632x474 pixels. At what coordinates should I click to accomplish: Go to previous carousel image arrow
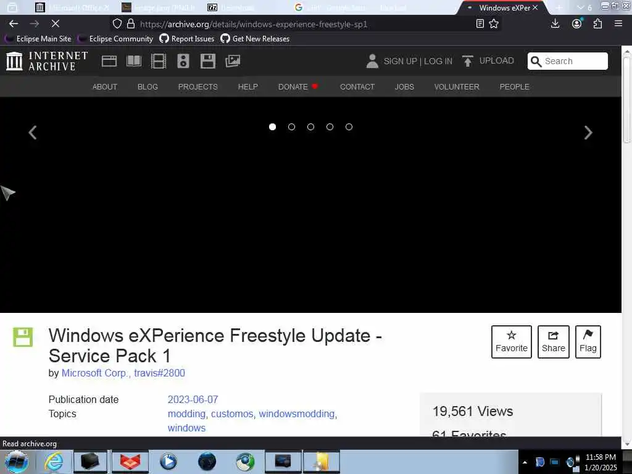(x=33, y=133)
